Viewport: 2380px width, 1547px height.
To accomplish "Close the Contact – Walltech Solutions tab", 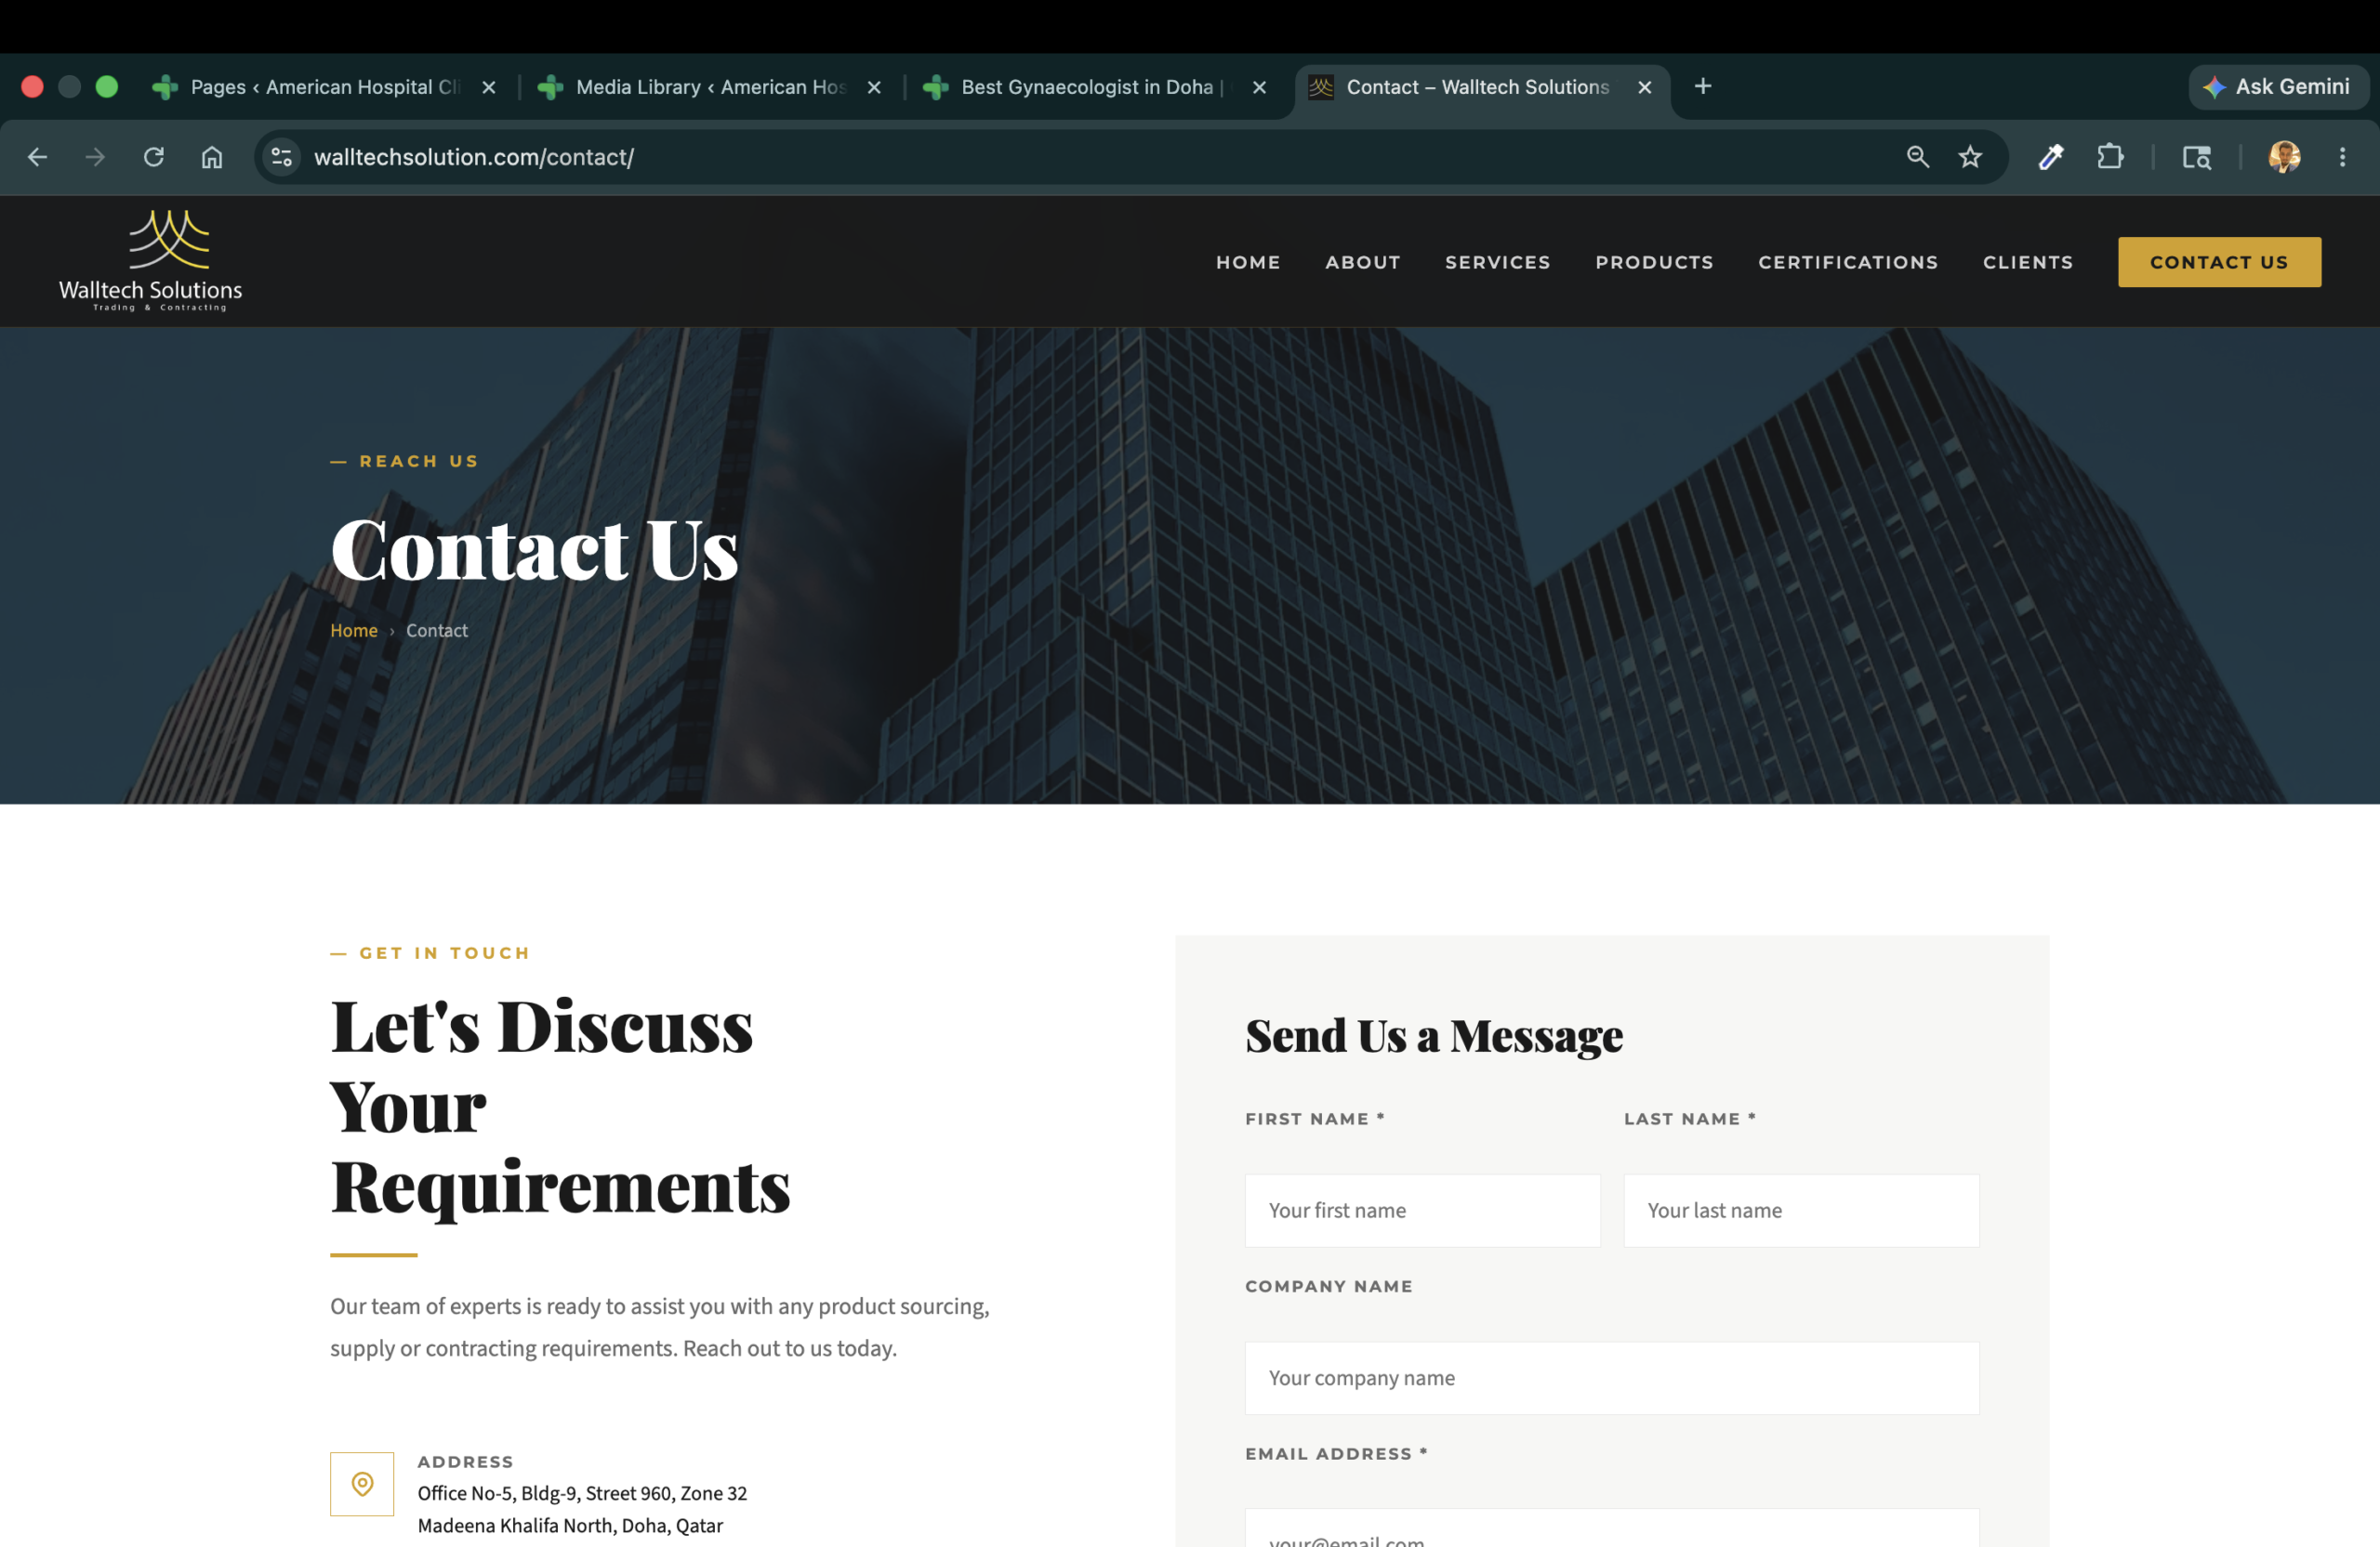I will coord(1644,88).
